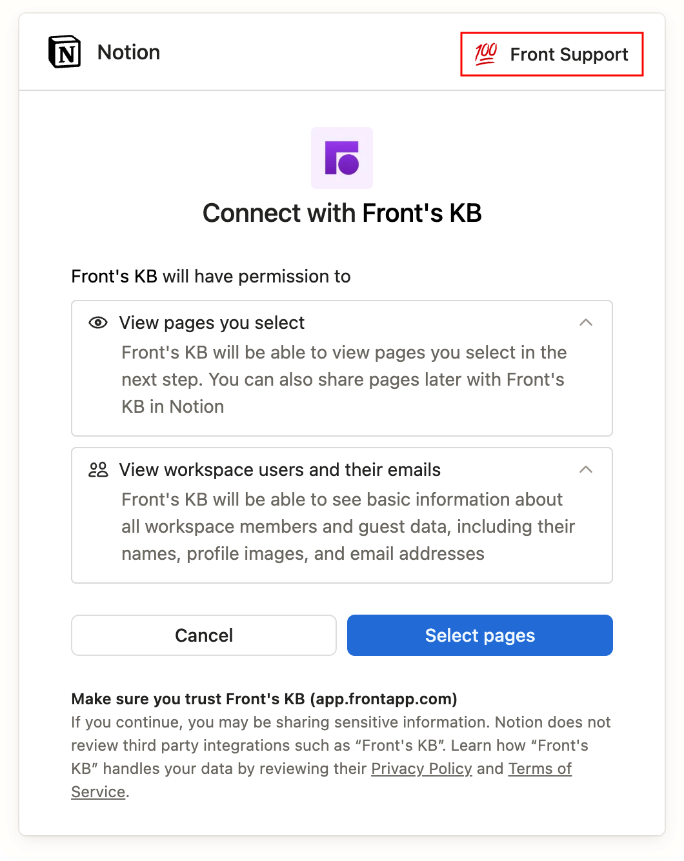The width and height of the screenshot is (684, 861).
Task: Click the view pages permission description text
Action: 343,379
